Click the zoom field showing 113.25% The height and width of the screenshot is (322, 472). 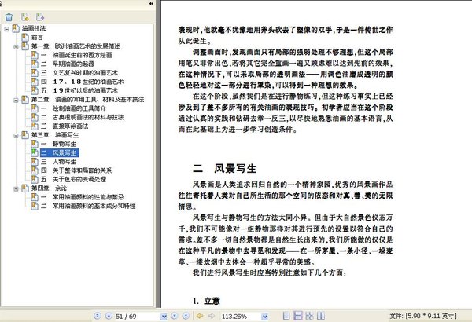241,316
